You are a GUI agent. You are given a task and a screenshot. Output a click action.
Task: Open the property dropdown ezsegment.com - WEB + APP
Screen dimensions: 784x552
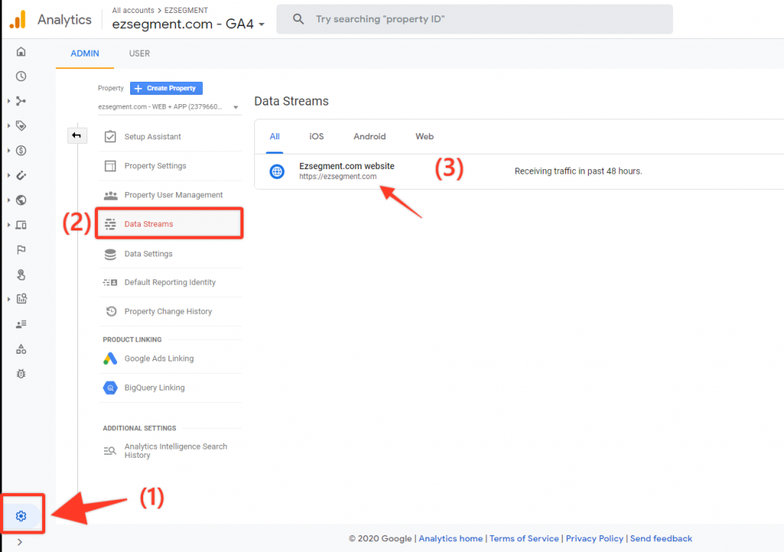point(168,107)
